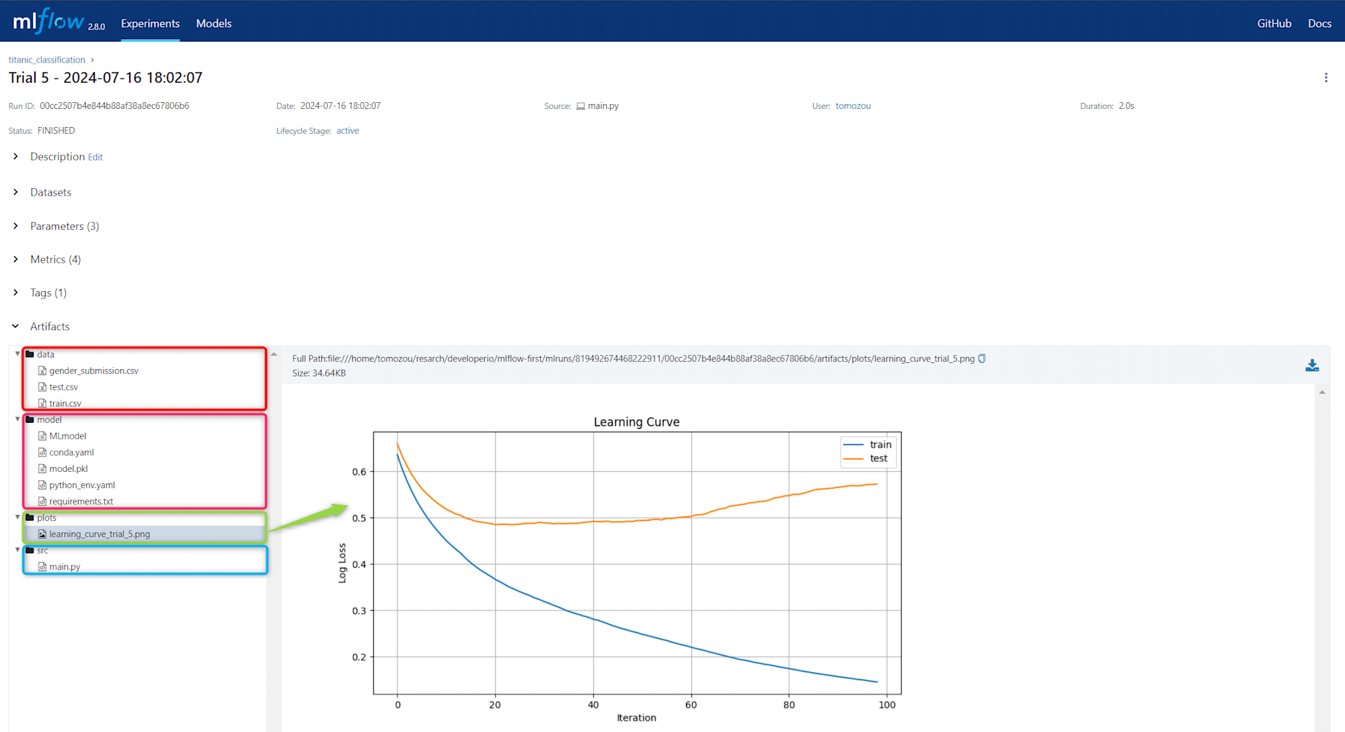1345x732 pixels.
Task: Go back to titanic_classification experiment
Action: [47, 60]
